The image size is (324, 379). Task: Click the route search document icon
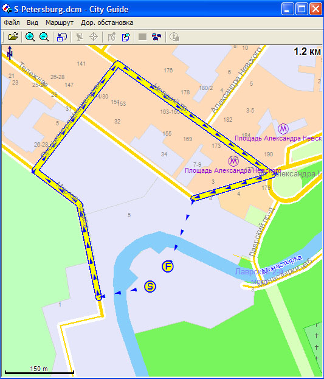tap(126, 37)
